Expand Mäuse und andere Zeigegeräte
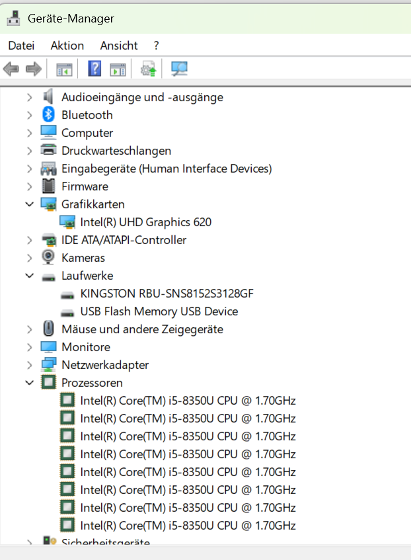Screen dimensions: 411x560 (x=29, y=329)
